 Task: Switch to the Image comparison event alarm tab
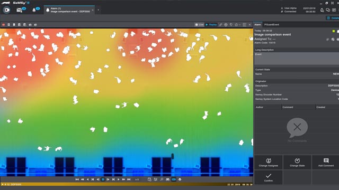click(69, 10)
